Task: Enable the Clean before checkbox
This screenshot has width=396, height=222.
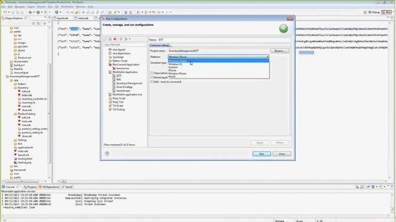Action: click(x=152, y=73)
